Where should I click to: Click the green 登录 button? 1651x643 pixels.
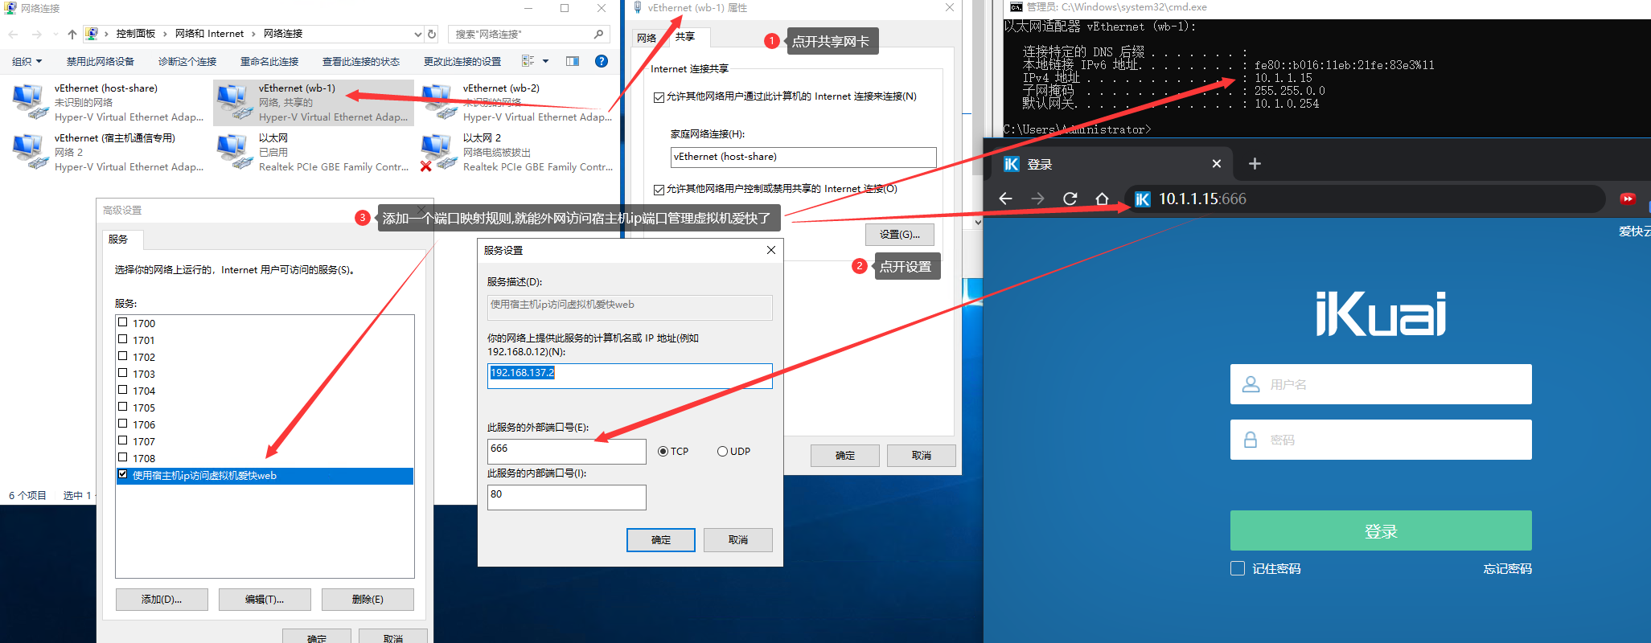point(1381,530)
